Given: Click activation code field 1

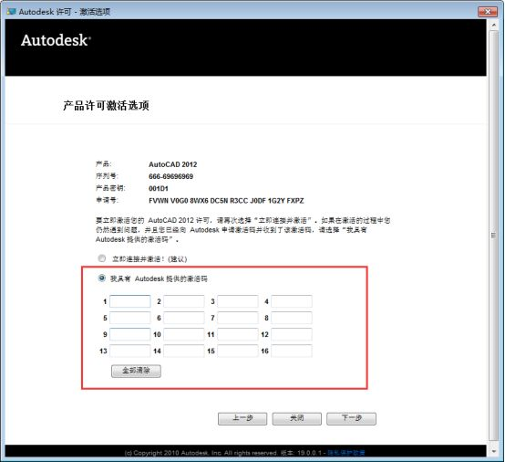Looking at the screenshot, I should (x=130, y=301).
